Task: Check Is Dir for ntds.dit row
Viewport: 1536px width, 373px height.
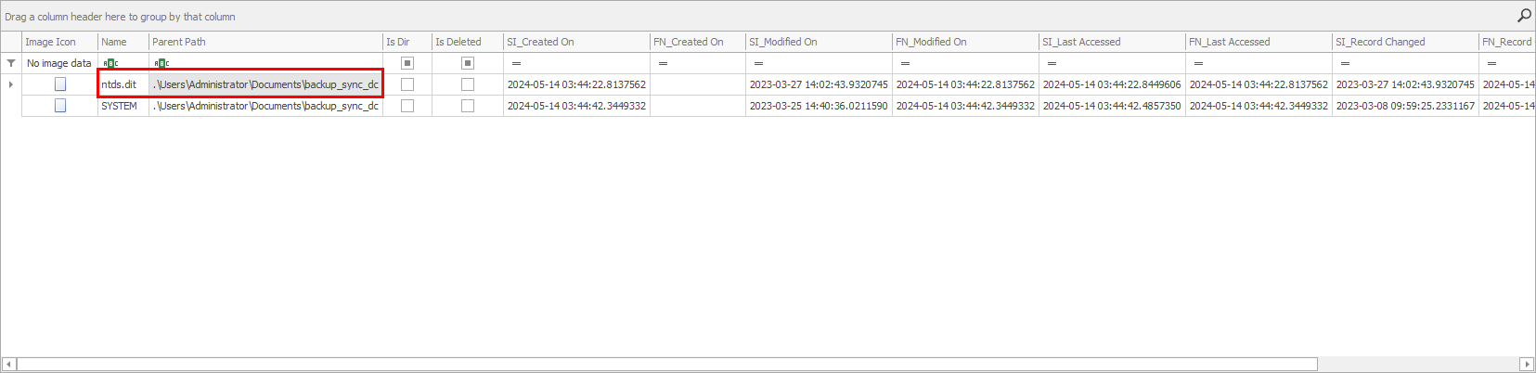Action: [407, 84]
